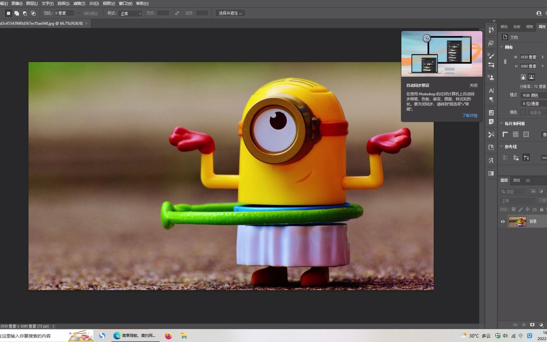
Task: Toggle grid display icon
Action: pos(516,134)
